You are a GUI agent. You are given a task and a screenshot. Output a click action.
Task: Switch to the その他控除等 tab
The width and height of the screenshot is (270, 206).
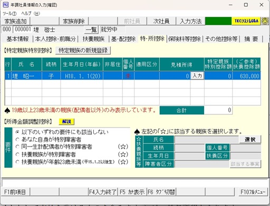pos(221,39)
